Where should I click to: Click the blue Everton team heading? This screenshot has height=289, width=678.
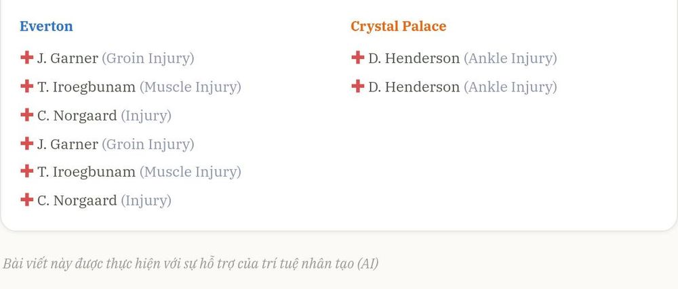click(46, 26)
